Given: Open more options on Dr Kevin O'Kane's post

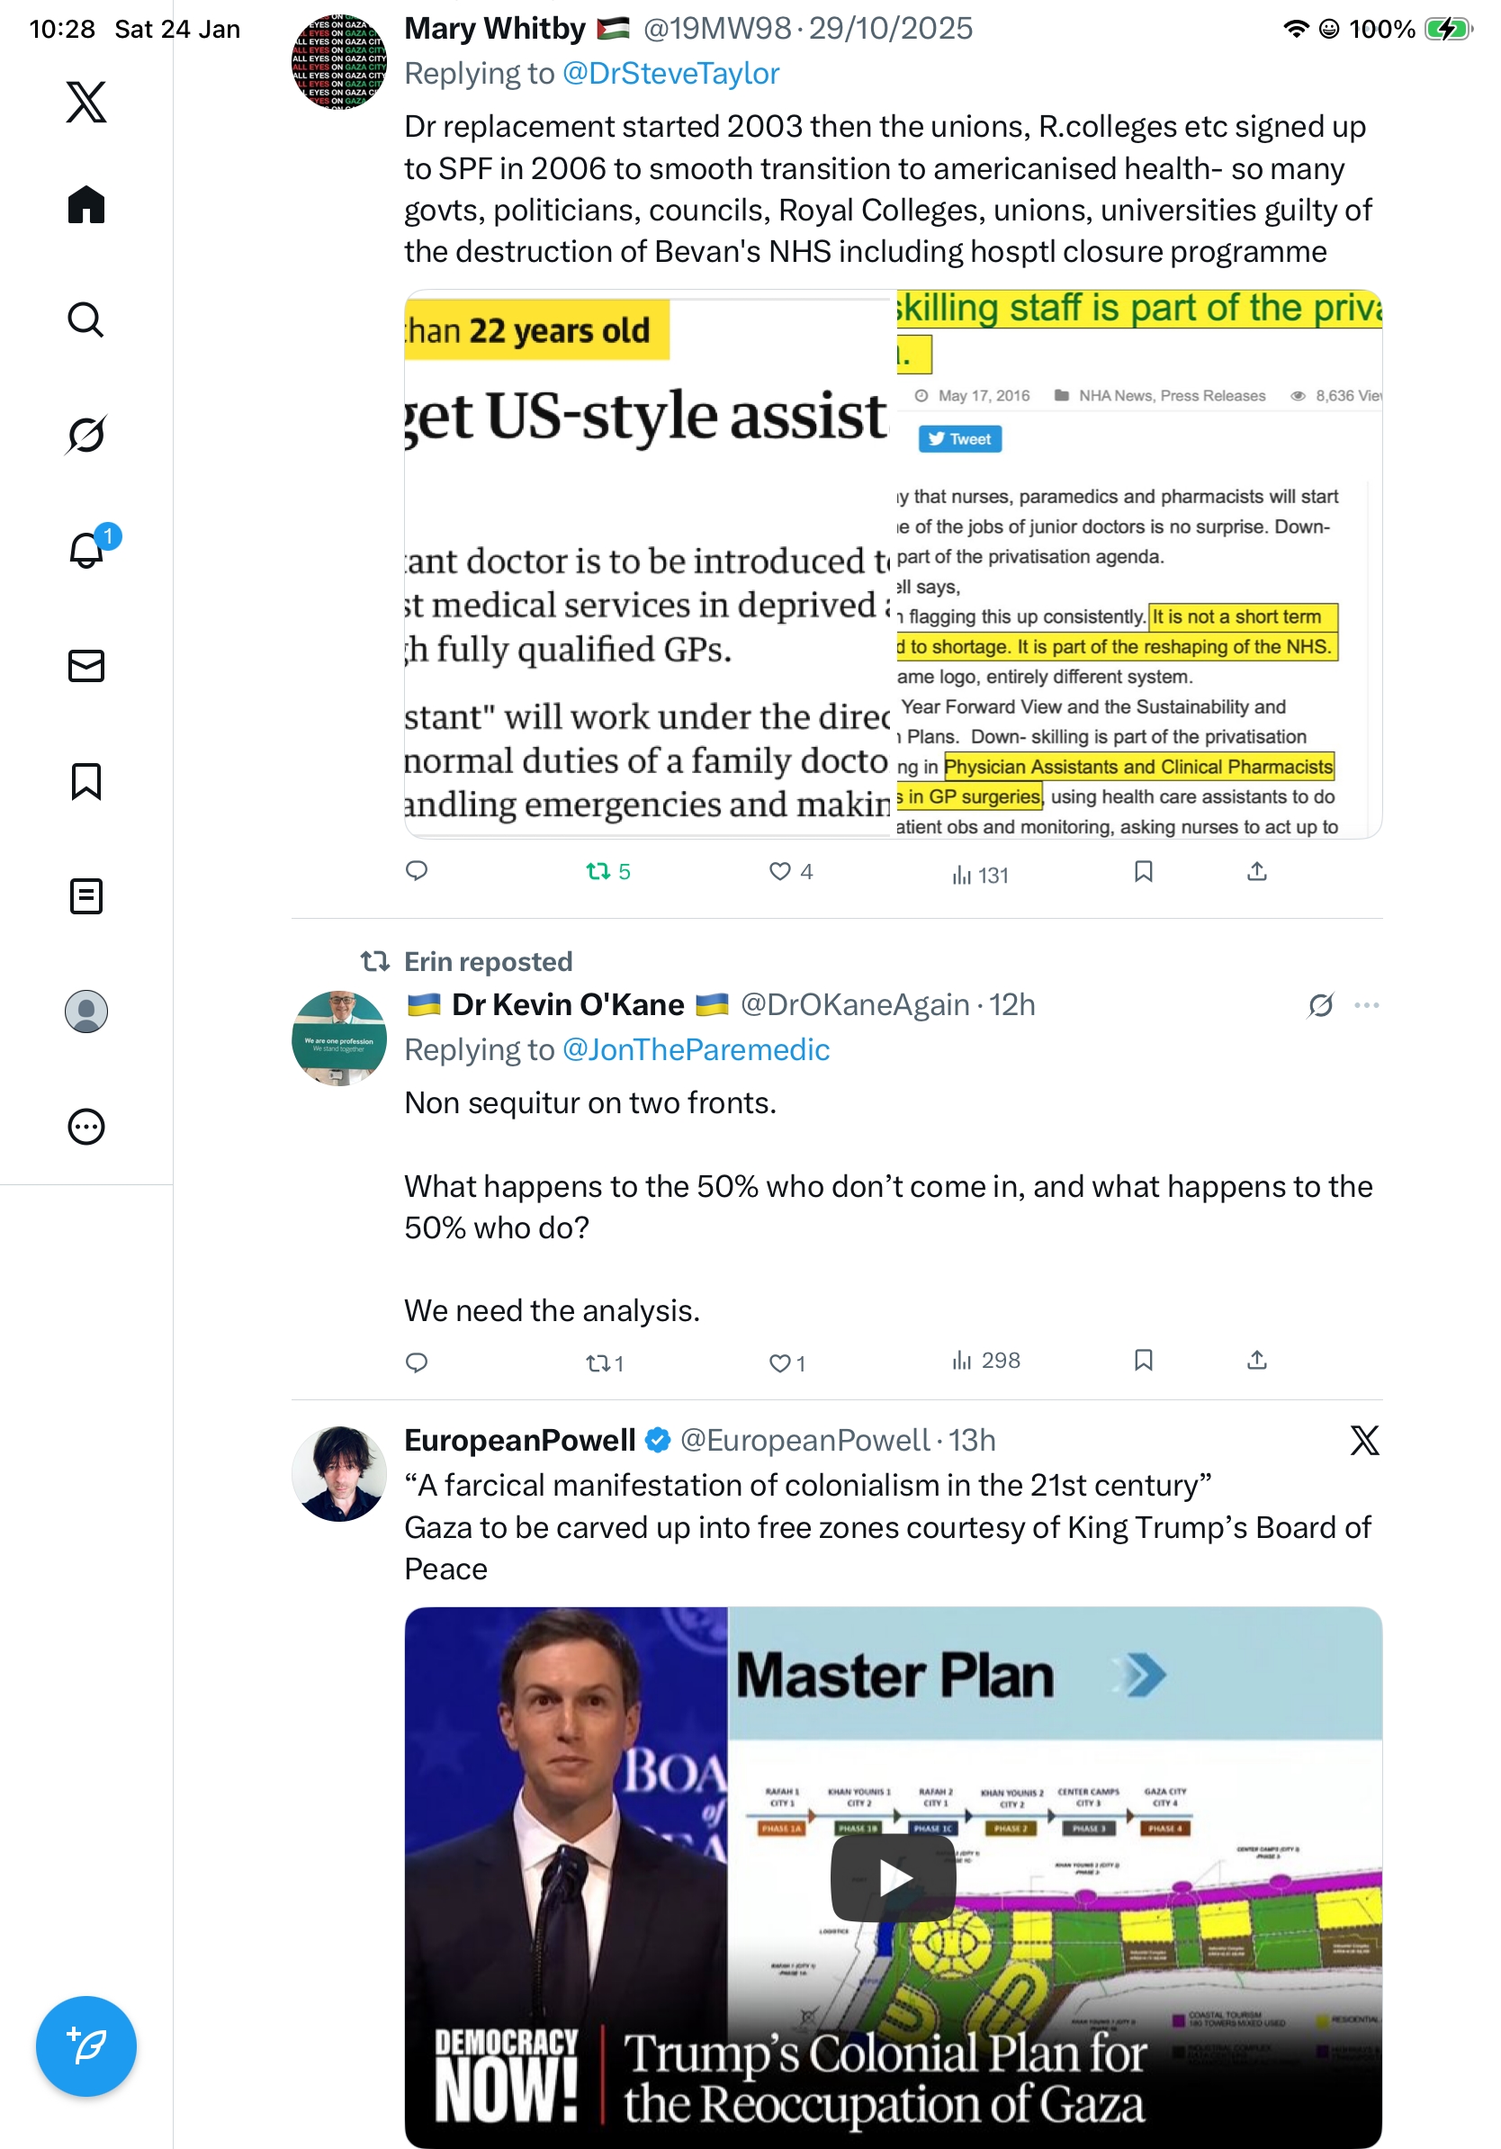Looking at the screenshot, I should (x=1366, y=1005).
